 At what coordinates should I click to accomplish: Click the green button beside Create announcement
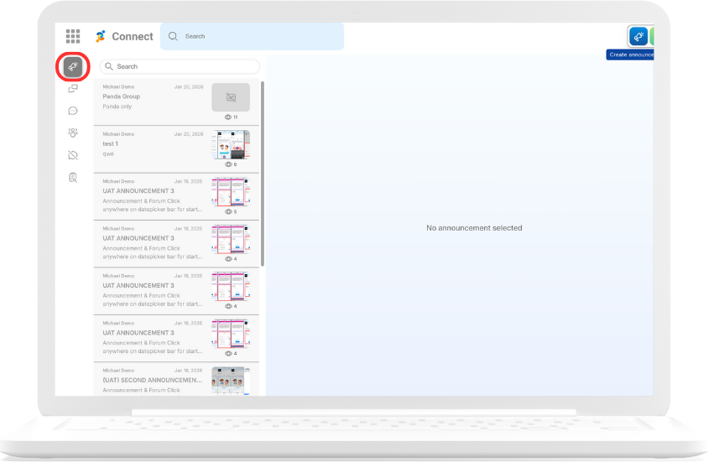point(652,36)
